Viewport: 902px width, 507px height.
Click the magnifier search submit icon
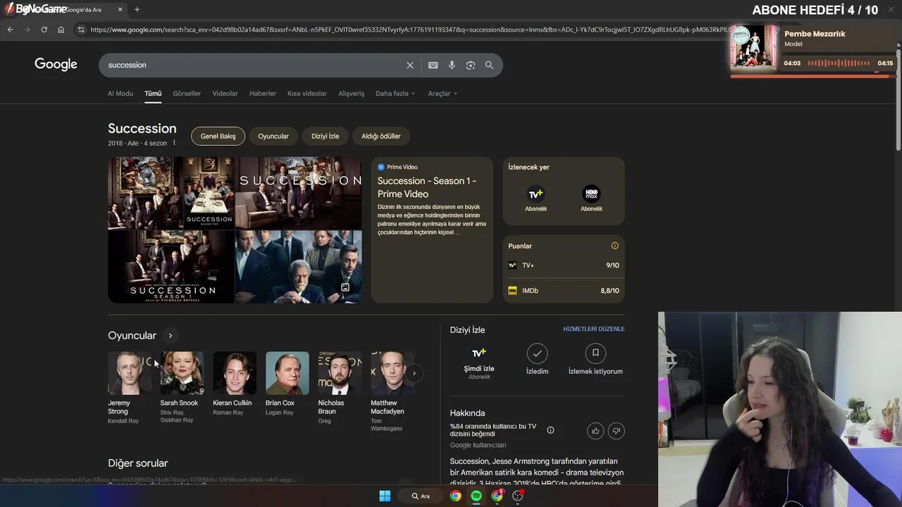489,65
